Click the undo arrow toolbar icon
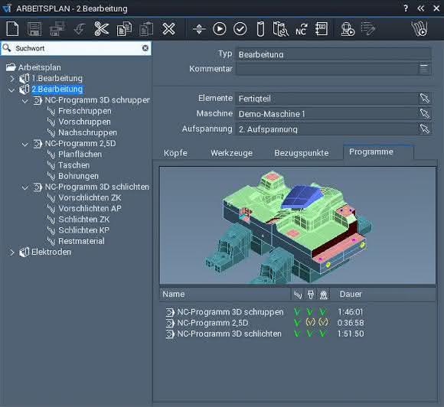The width and height of the screenshot is (444, 407). point(80,29)
